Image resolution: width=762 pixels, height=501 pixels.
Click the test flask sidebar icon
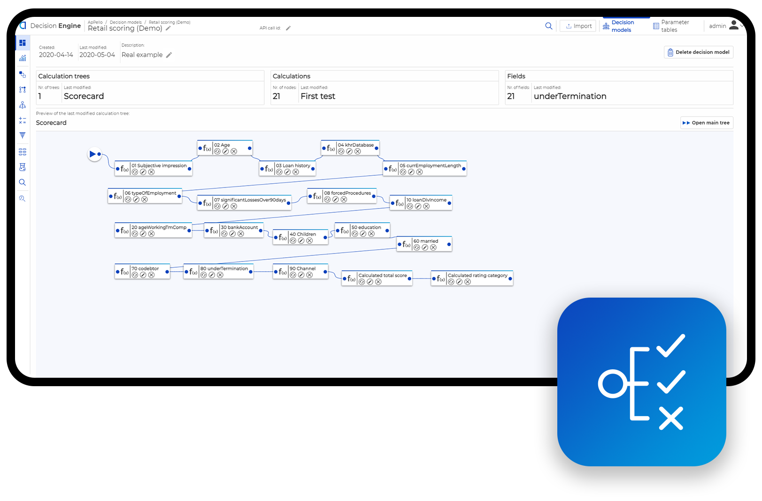22,167
